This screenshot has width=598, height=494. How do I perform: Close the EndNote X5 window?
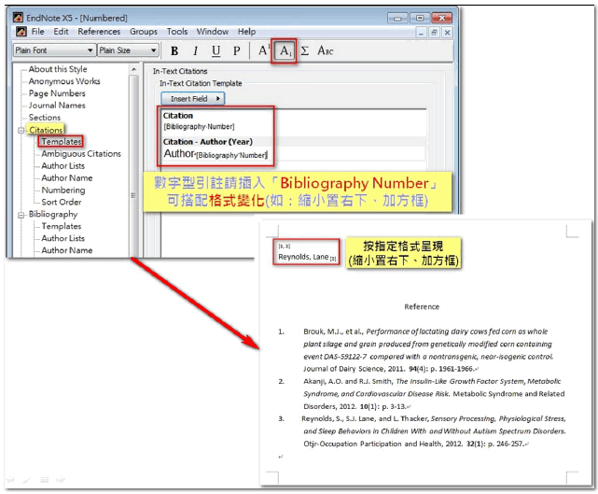pos(441,18)
